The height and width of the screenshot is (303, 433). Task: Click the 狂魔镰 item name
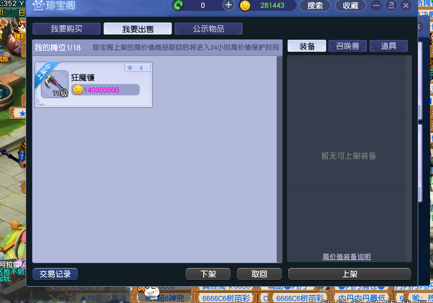pyautogui.click(x=83, y=77)
